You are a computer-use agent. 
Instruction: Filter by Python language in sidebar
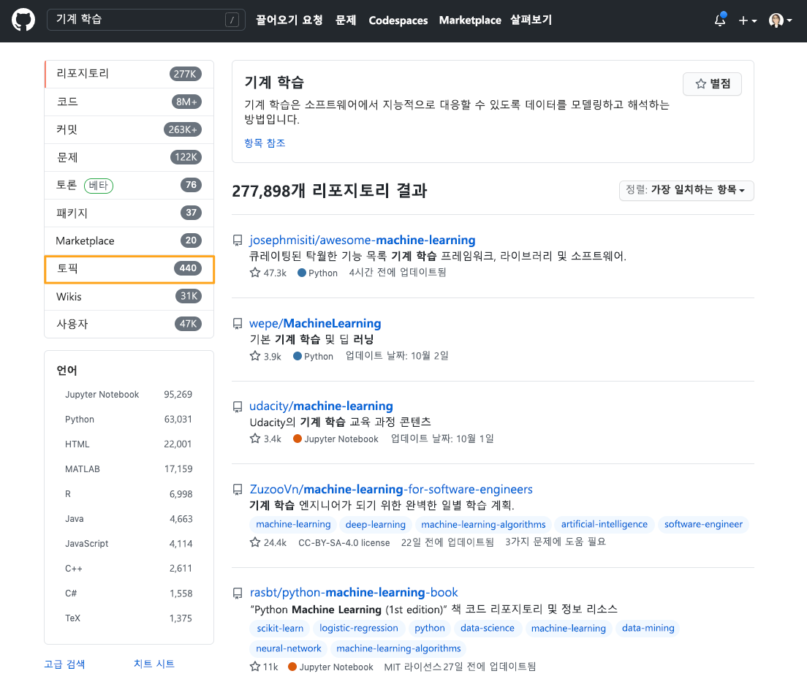coord(129,420)
